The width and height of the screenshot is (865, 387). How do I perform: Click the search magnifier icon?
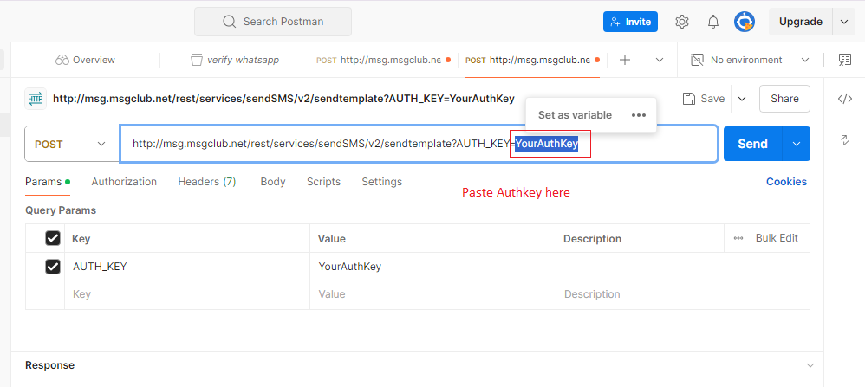coord(229,22)
